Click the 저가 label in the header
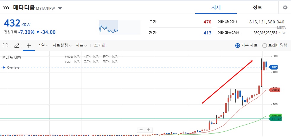 click(153, 33)
